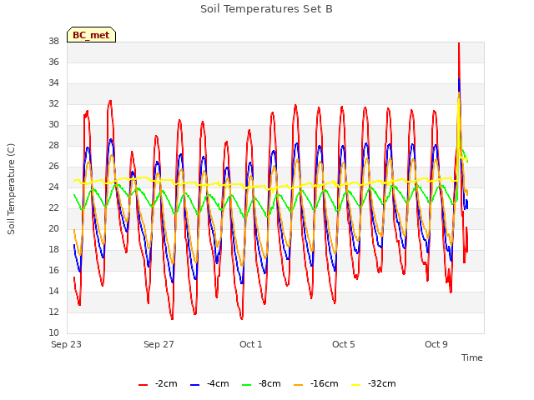534x400 pixels.
Task: Toggle the -32cm series in the legend
Action: pos(374,383)
